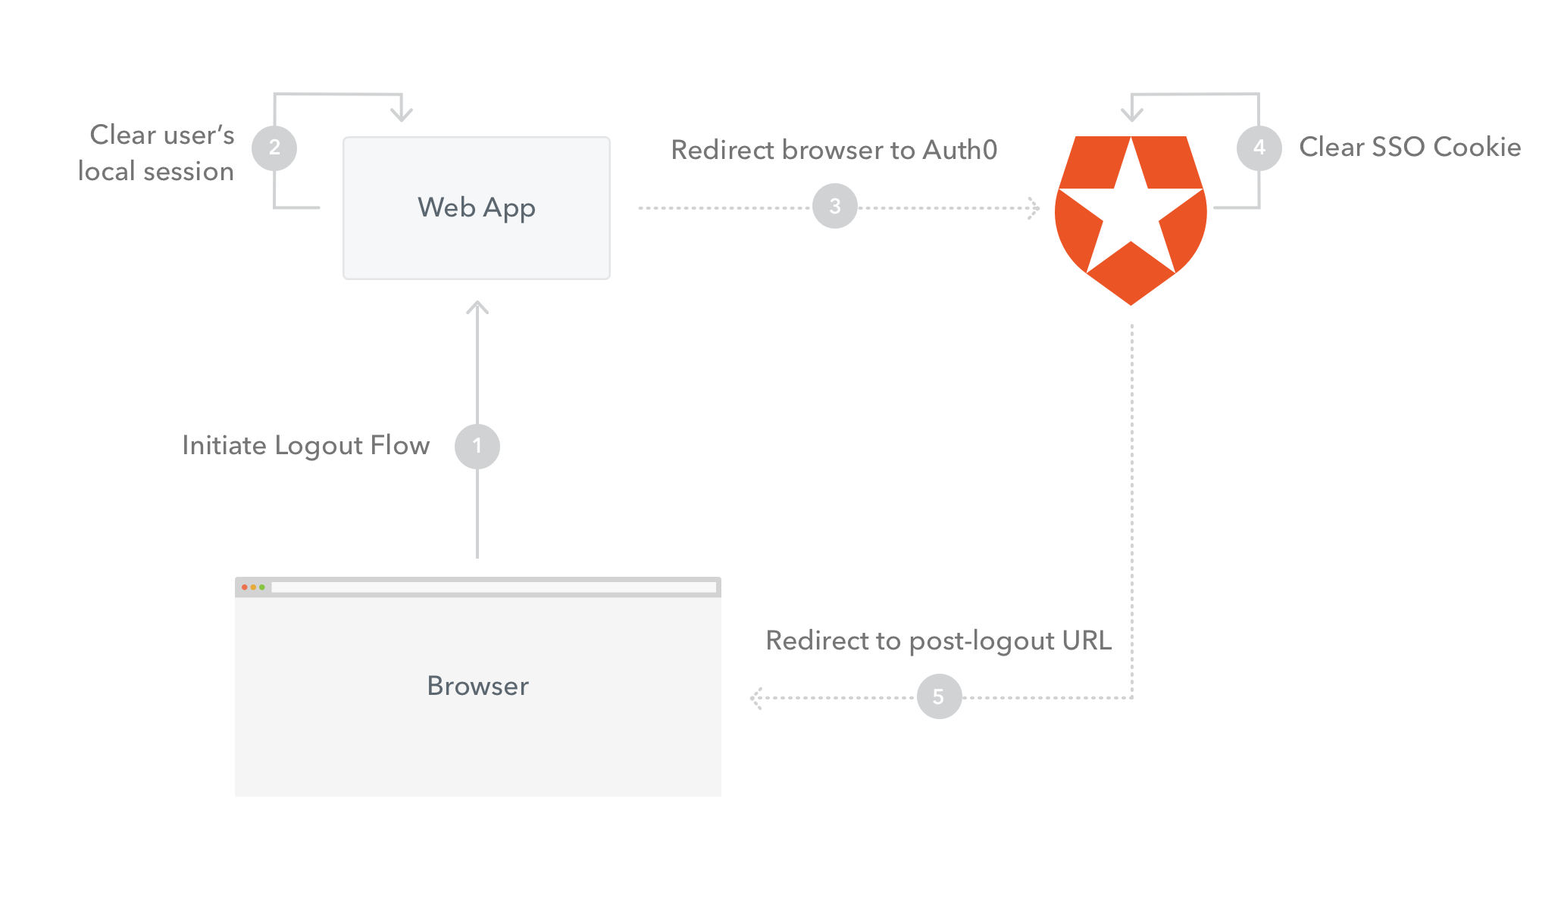Image resolution: width=1561 pixels, height=922 pixels.
Task: Click the Browser window illustration
Action: click(x=478, y=687)
